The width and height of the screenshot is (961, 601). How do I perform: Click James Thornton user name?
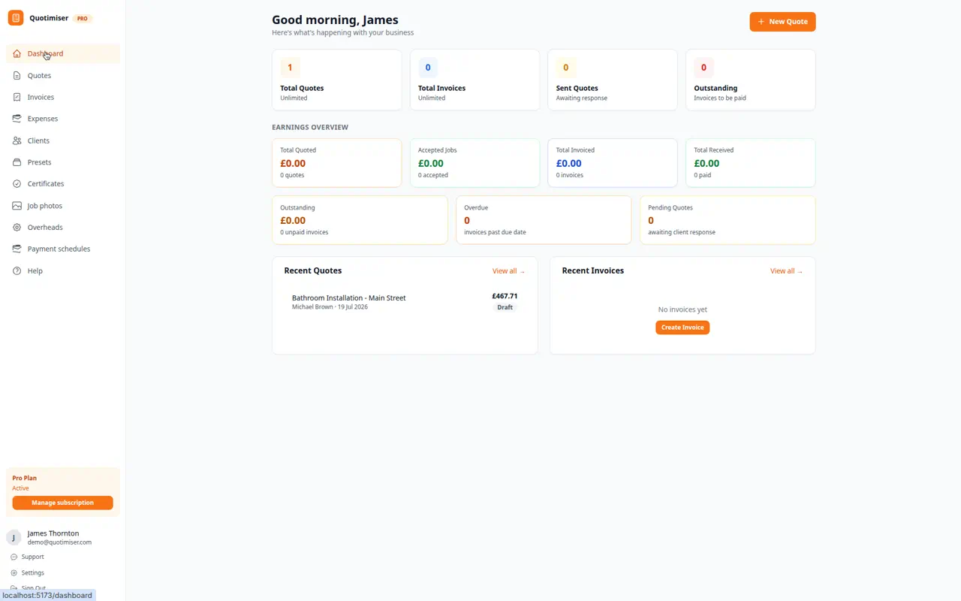[x=53, y=533]
